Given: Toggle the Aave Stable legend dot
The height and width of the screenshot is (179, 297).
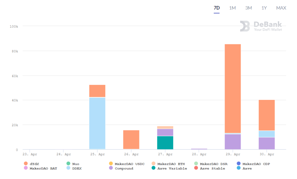Looking at the screenshot, I should [196, 168].
